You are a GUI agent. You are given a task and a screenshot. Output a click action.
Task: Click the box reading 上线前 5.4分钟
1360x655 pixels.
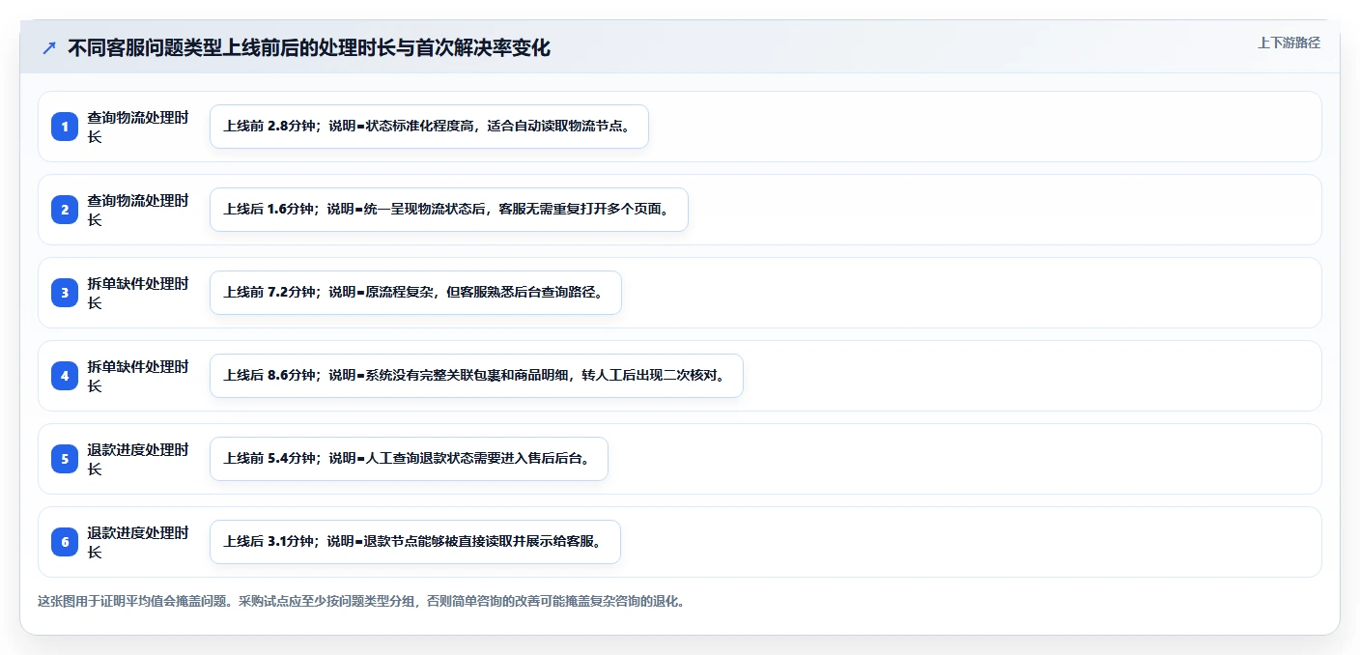point(409,459)
